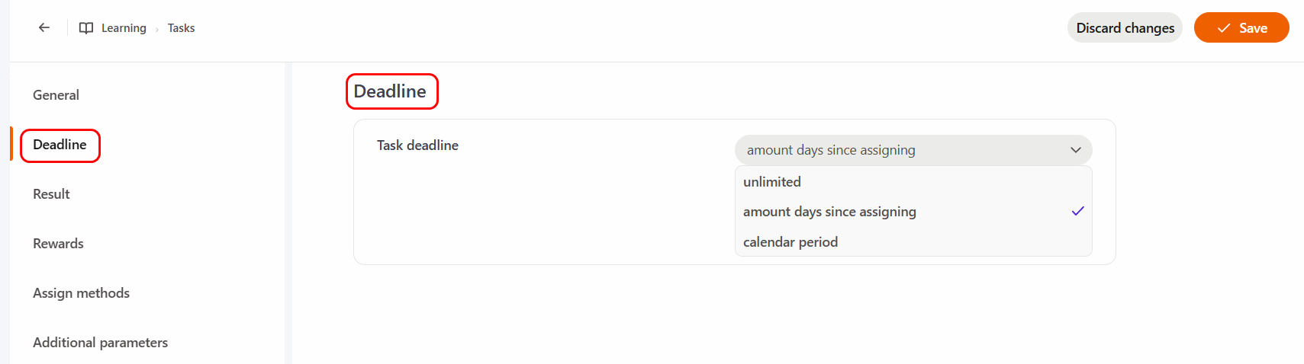
Task: Click the Discard changes button
Action: [x=1125, y=27]
